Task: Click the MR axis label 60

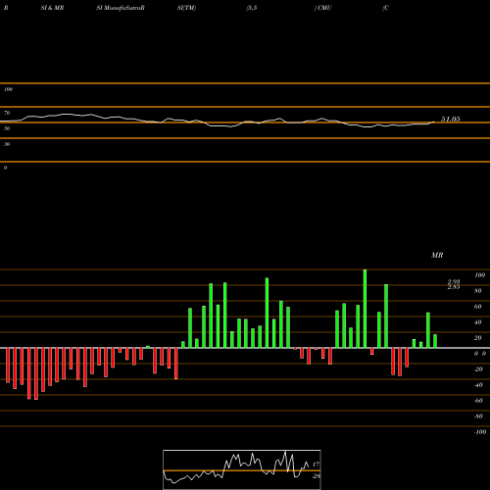Action: [478, 307]
